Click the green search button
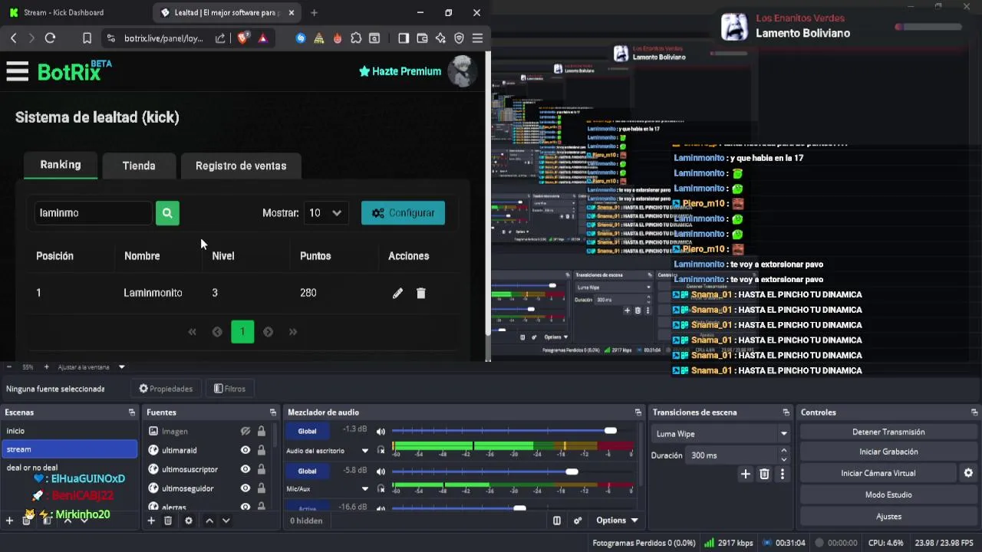 pos(167,213)
